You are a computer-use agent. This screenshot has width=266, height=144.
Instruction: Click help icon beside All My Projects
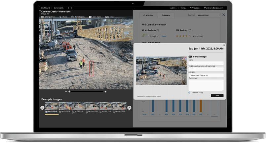point(158,30)
